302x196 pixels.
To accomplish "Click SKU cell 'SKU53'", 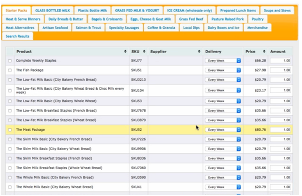I will pos(137,101).
